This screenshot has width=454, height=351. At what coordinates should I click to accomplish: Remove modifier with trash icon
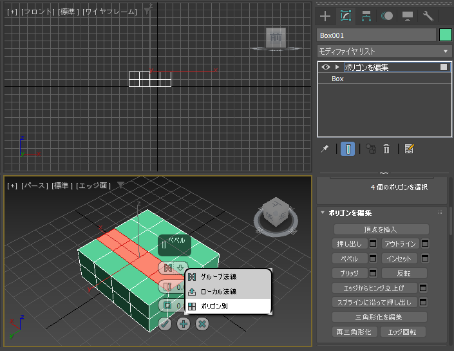point(386,149)
